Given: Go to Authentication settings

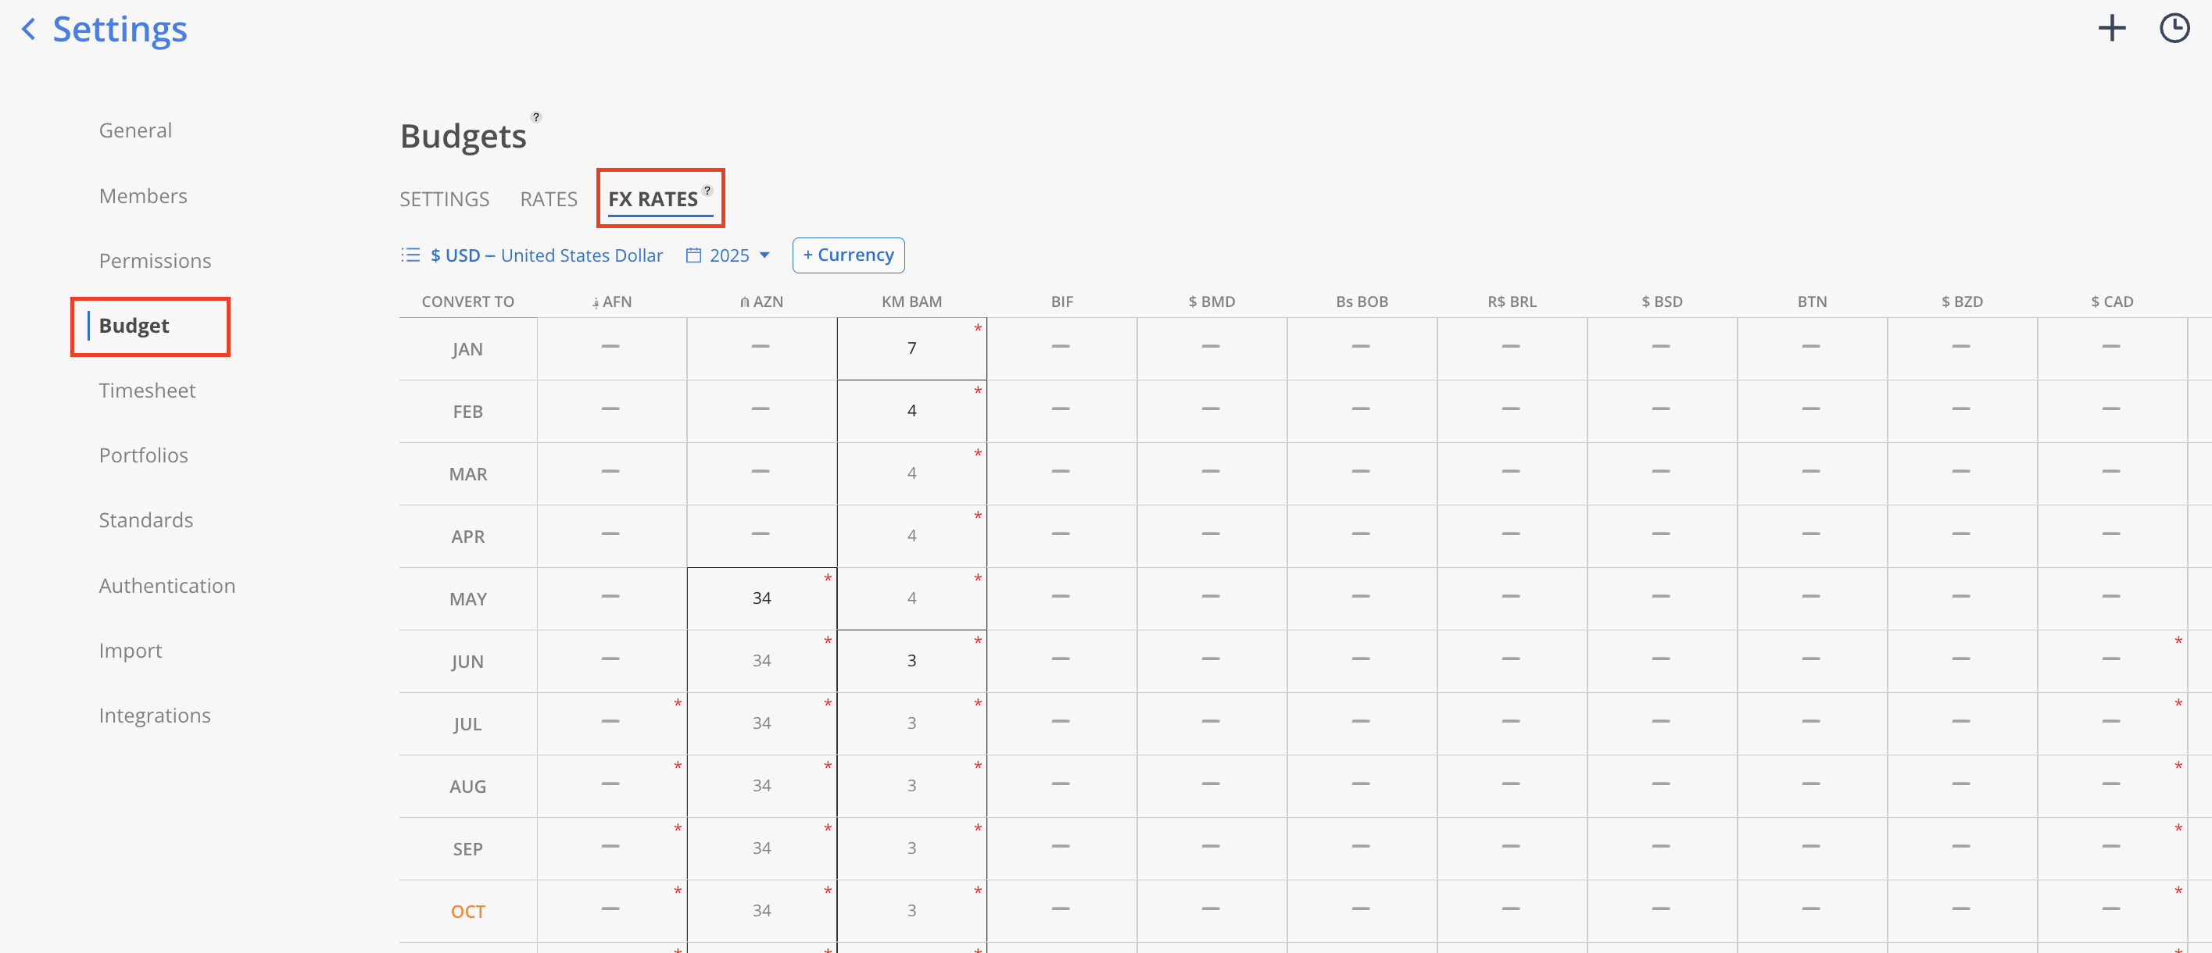Looking at the screenshot, I should click(x=166, y=586).
